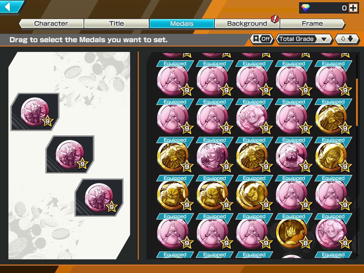Select the bottom equipped medal slot
The width and height of the screenshot is (364, 273).
pyautogui.click(x=99, y=198)
